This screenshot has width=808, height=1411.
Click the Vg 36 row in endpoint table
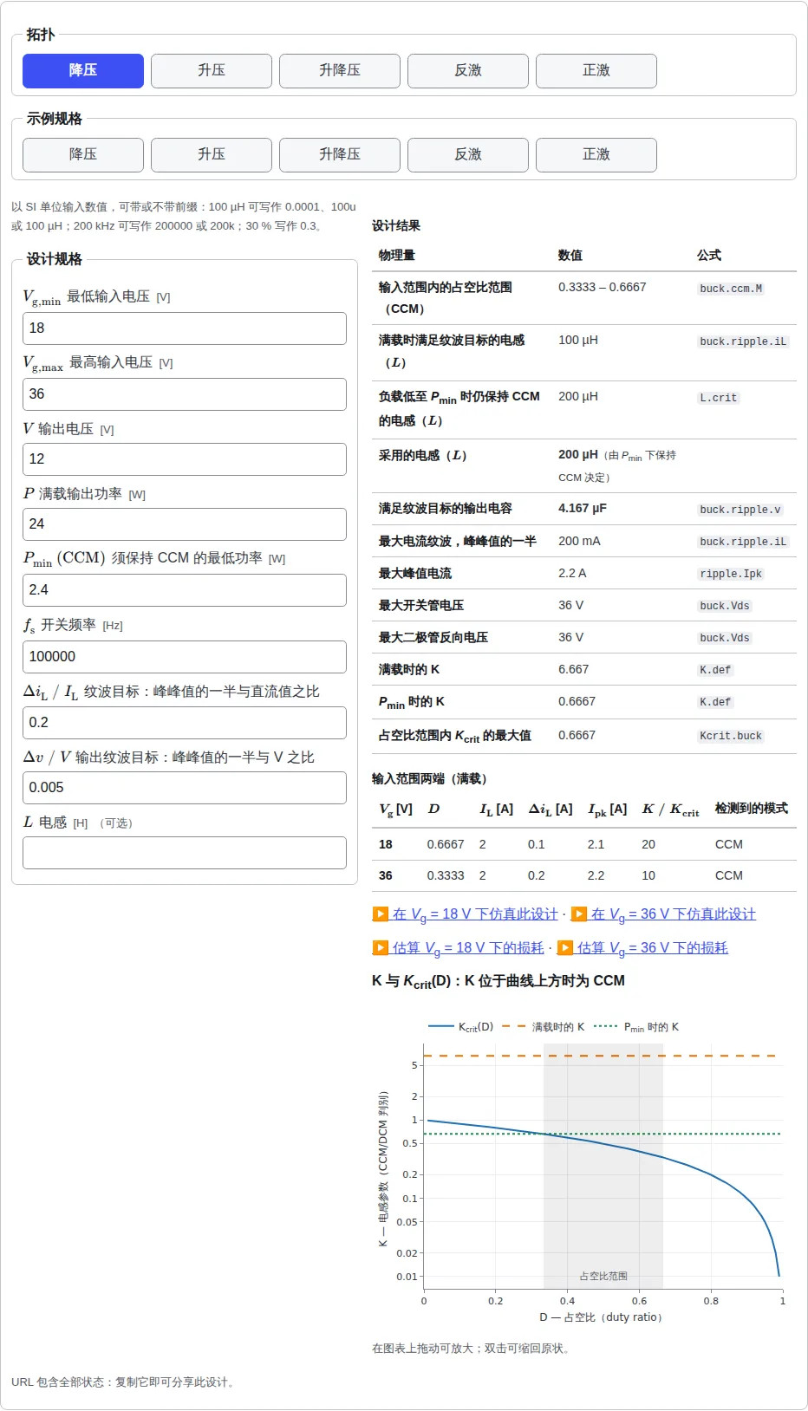tap(584, 875)
